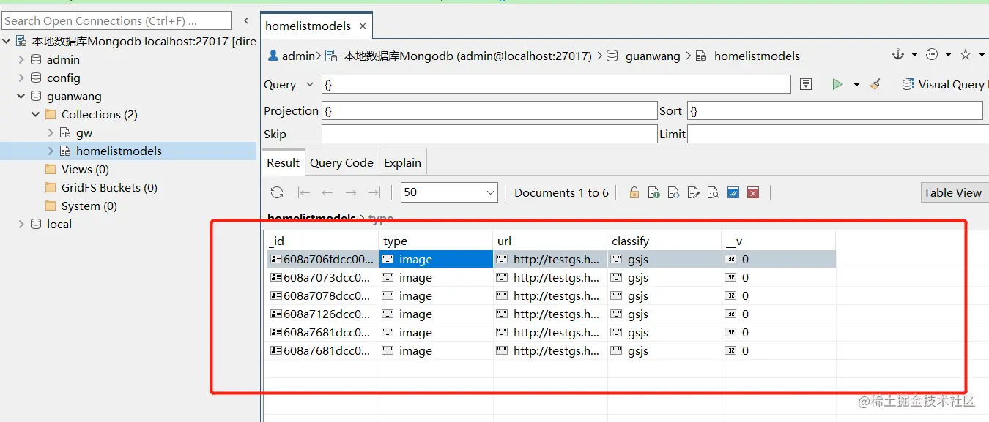Click the blue checkmark icon in the results toolbar
989x422 pixels.
(733, 192)
